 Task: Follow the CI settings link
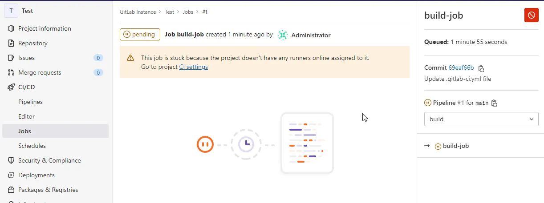(x=193, y=67)
